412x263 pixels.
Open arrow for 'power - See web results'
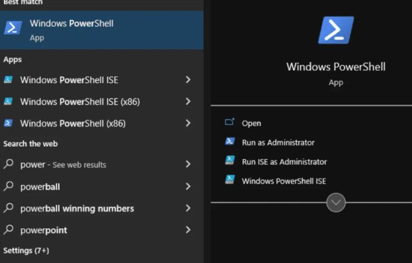pos(188,164)
